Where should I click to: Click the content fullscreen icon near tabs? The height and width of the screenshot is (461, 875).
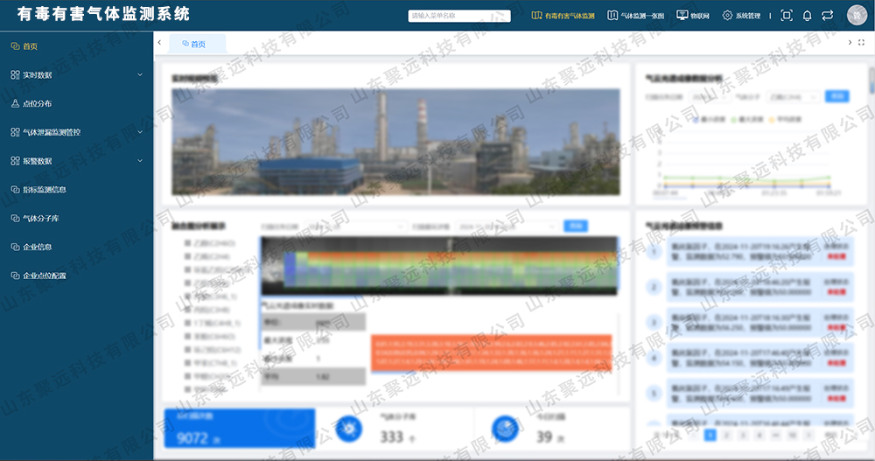tap(862, 42)
